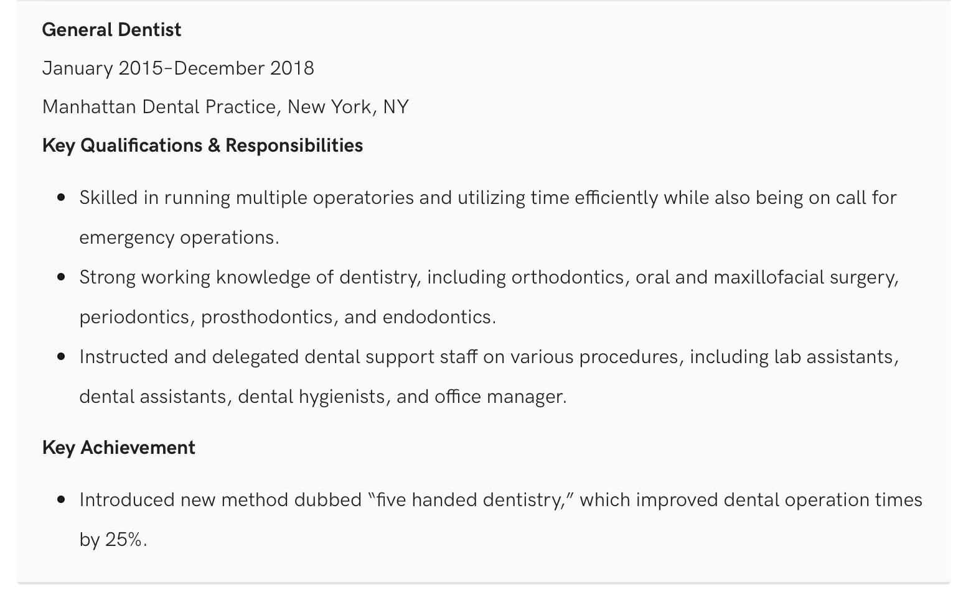
Task: Click the bullet dot before "Strong working knowledge"
Action: point(61,277)
